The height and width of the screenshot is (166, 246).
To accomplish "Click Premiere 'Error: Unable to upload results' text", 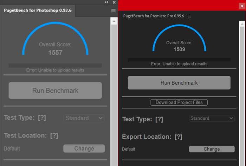I will pos(179,64).
